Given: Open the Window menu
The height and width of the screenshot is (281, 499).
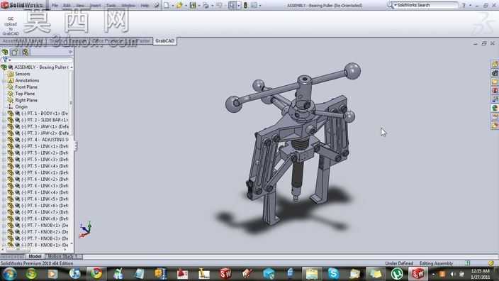Looking at the screenshot, I should (x=128, y=6).
